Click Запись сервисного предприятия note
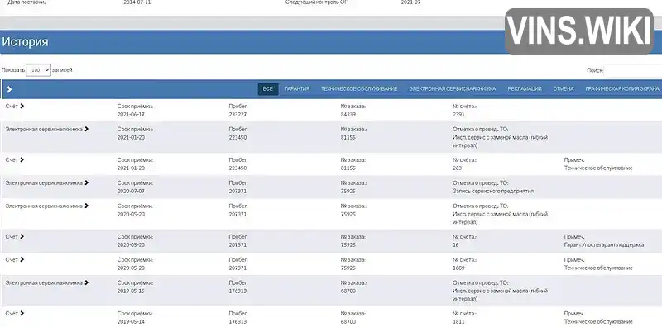 (493, 191)
